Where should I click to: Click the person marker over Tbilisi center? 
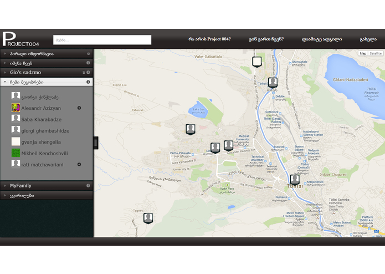(295, 180)
